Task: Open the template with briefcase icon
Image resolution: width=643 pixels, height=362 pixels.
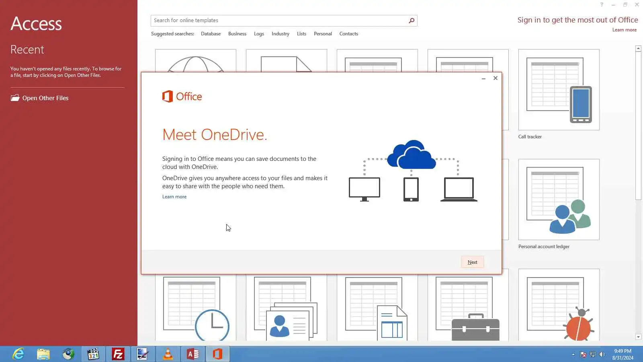Action: coord(468,308)
